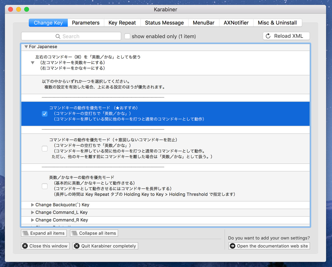Click the Change Command_L Key row label
This screenshot has height=267, width=332.
coord(61,212)
